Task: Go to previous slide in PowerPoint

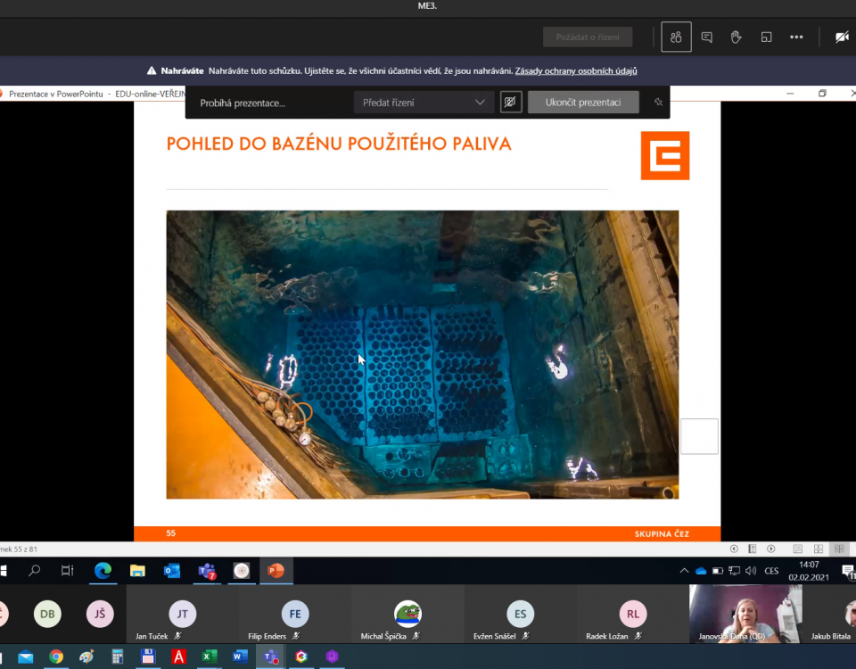Action: pyautogui.click(x=734, y=549)
